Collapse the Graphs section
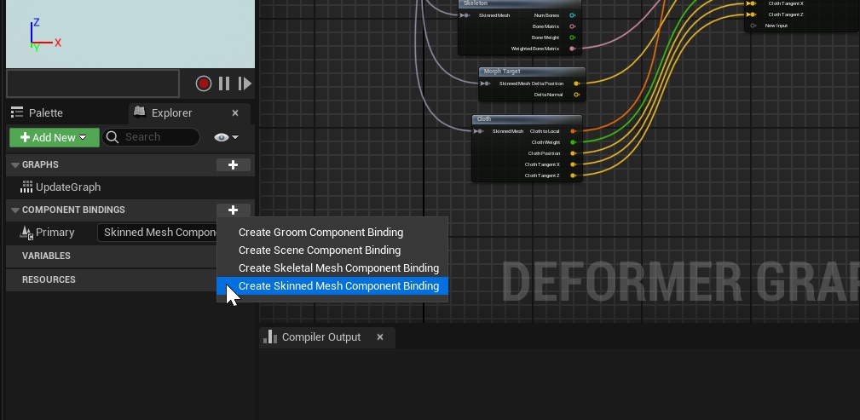Screen dimensions: 860x420 (x=15, y=164)
